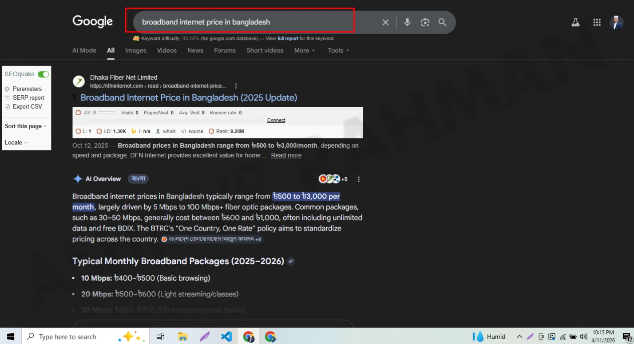Open AI Overview more options menu
This screenshot has height=344, width=634.
coord(359,179)
